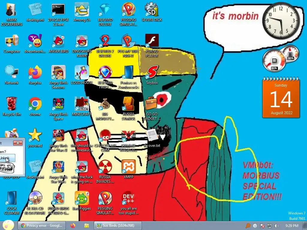The height and width of the screenshot is (230, 307).
Task: Open the Start menu button
Action: tap(8, 225)
